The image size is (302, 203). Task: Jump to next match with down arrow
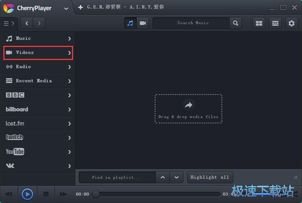[176, 177]
